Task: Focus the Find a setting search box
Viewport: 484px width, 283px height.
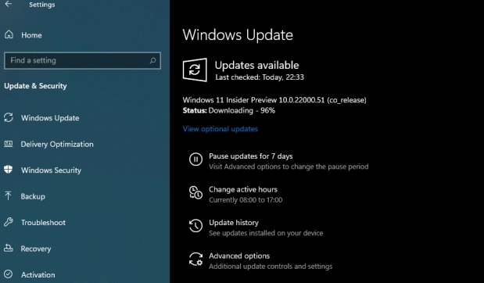Action: click(x=82, y=60)
